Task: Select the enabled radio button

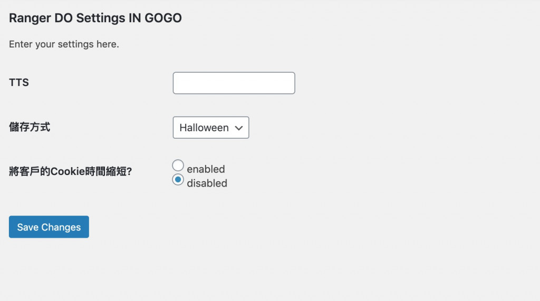Action: (178, 166)
